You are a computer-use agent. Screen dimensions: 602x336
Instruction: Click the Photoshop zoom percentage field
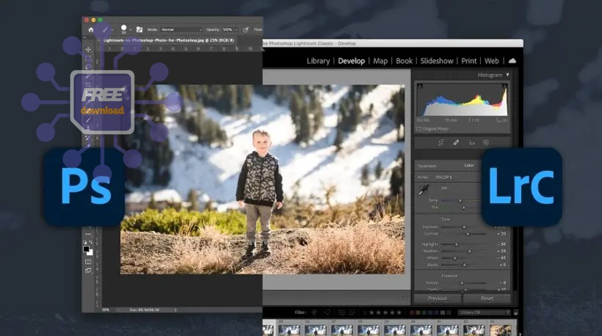click(x=106, y=309)
